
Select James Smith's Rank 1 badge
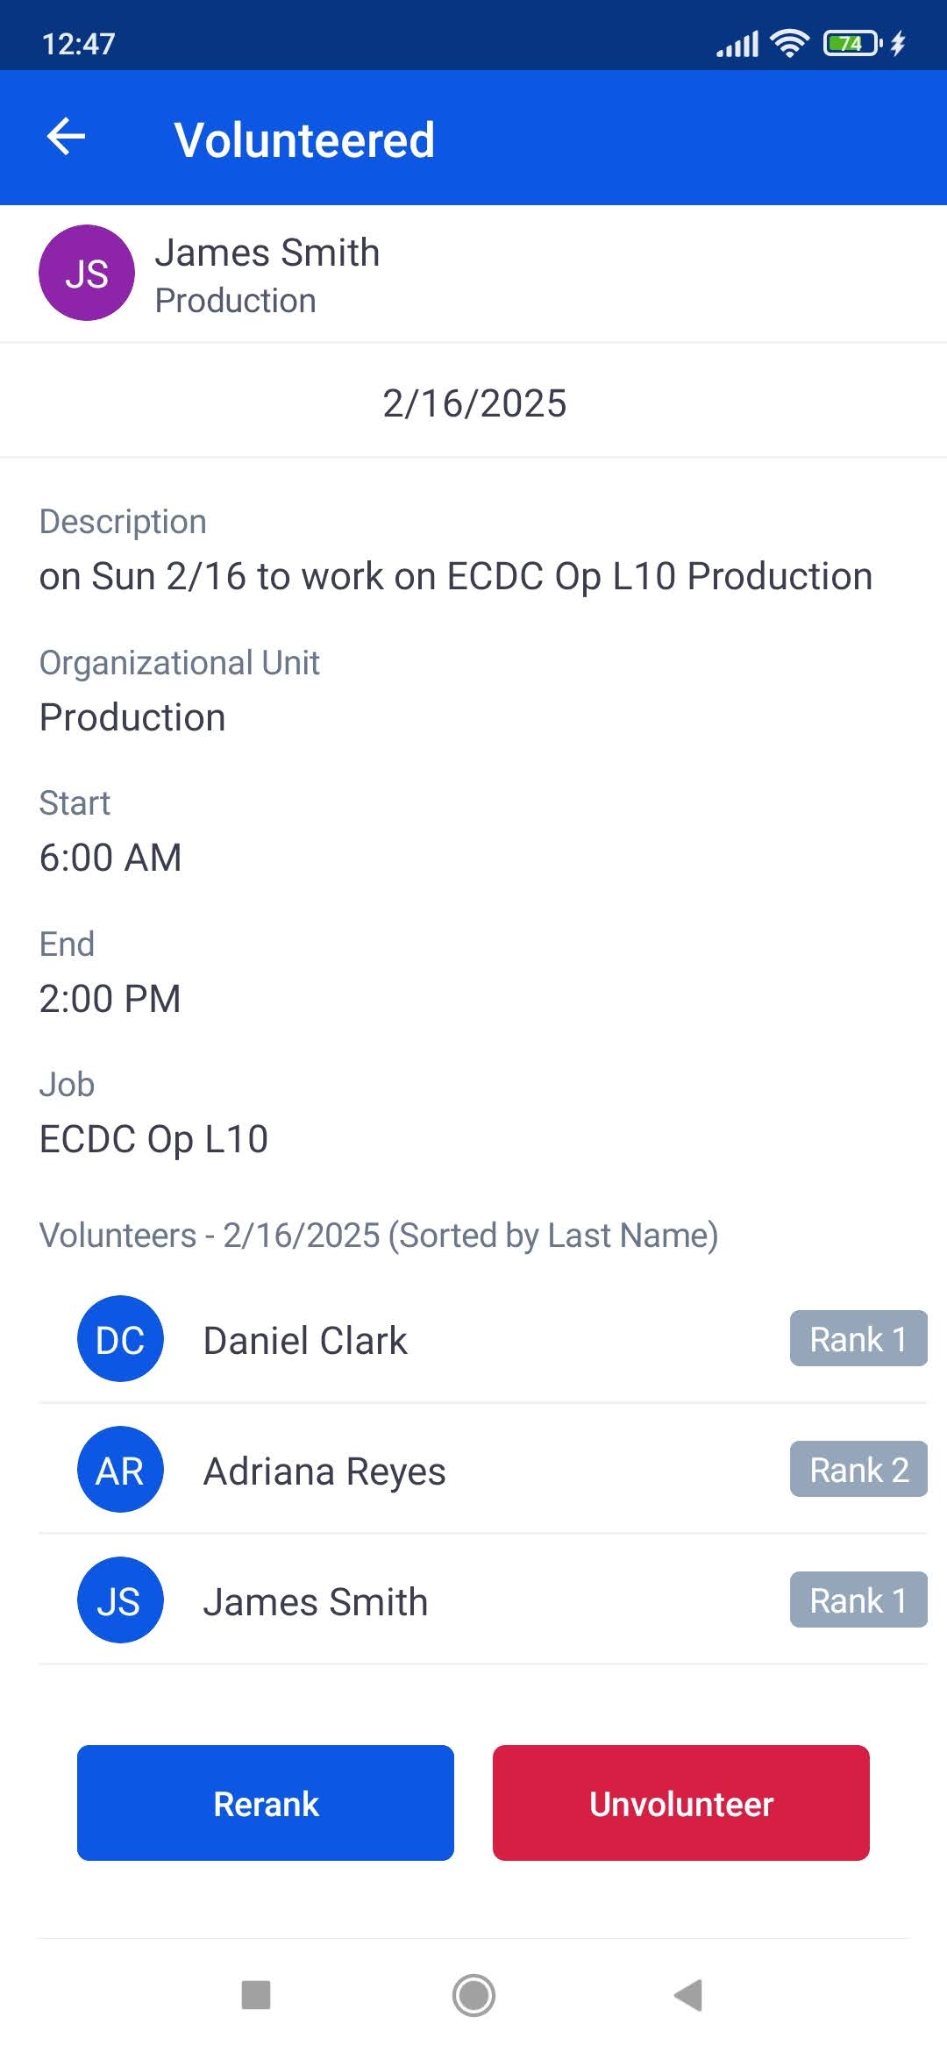coord(858,1600)
